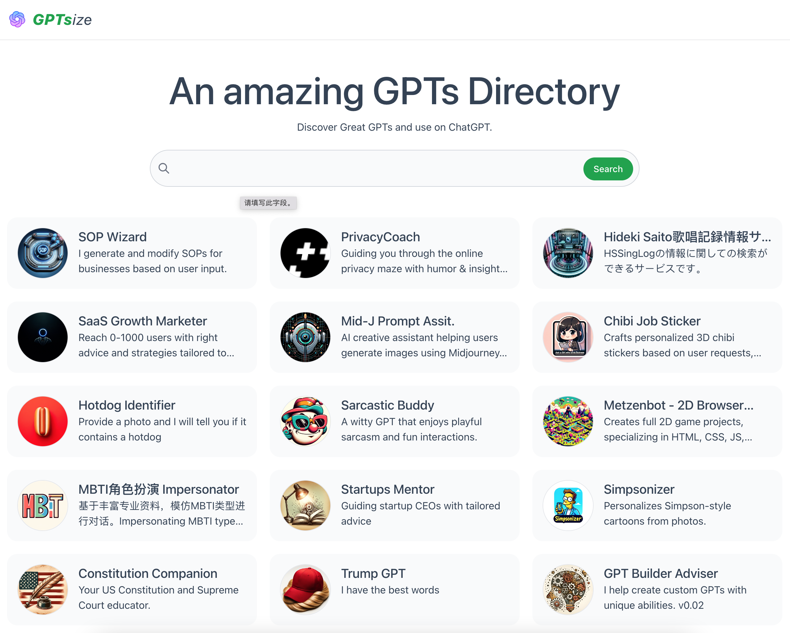Click the GPTsize logo icon
Viewport: 790px width, 633px height.
click(x=17, y=19)
